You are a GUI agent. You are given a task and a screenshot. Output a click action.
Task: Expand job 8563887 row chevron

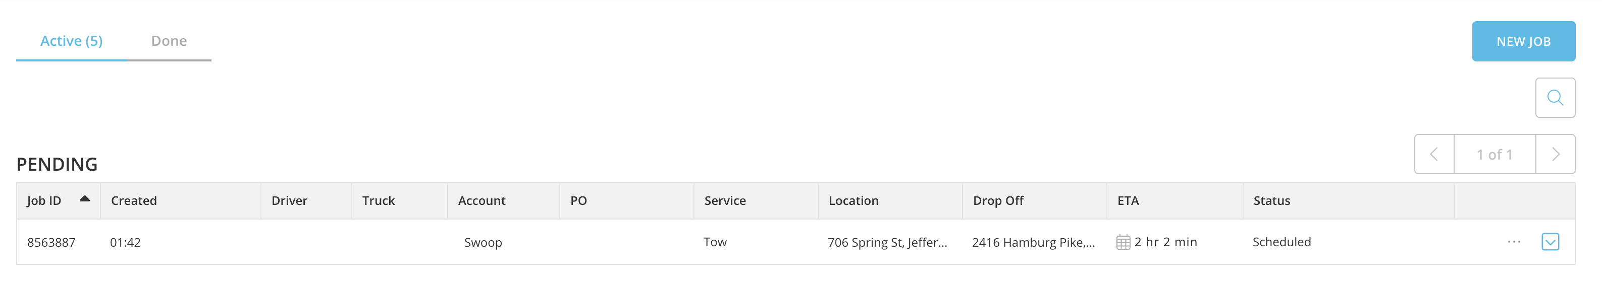point(1550,242)
